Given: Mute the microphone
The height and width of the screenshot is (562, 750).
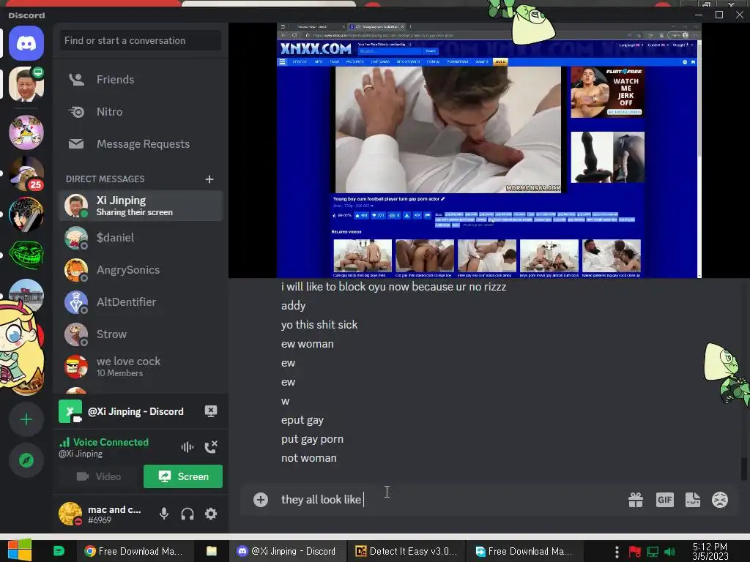Looking at the screenshot, I should 164,514.
